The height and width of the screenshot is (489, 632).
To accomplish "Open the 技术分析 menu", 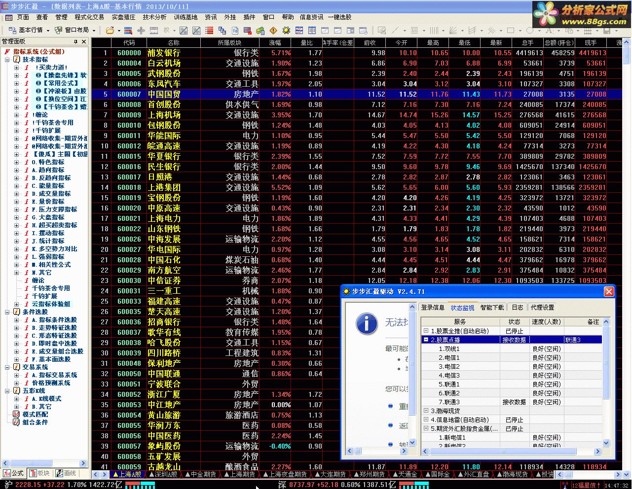I will [154, 17].
